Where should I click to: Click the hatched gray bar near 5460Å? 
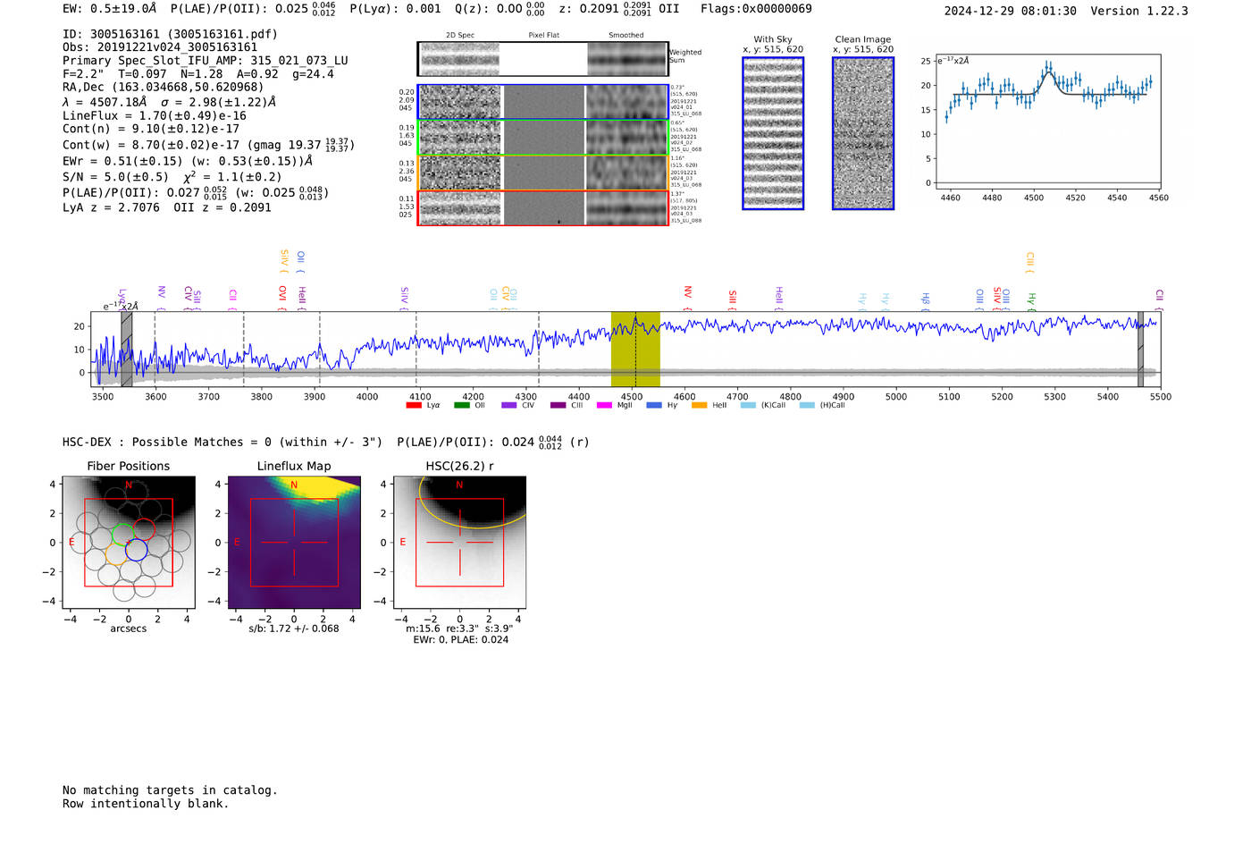coord(1140,349)
